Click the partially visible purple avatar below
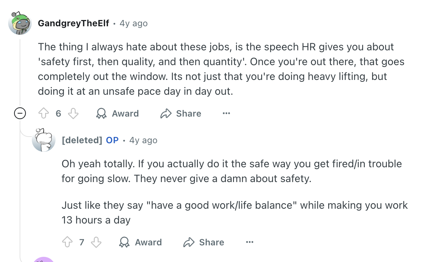This screenshot has width=421, height=262. coord(44,259)
